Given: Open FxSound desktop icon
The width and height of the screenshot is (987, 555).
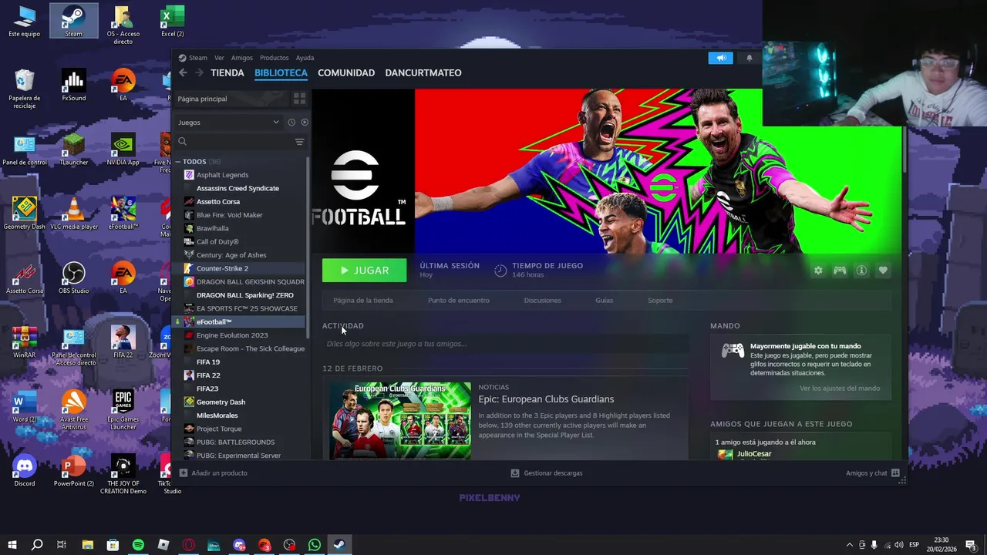Looking at the screenshot, I should click(74, 86).
